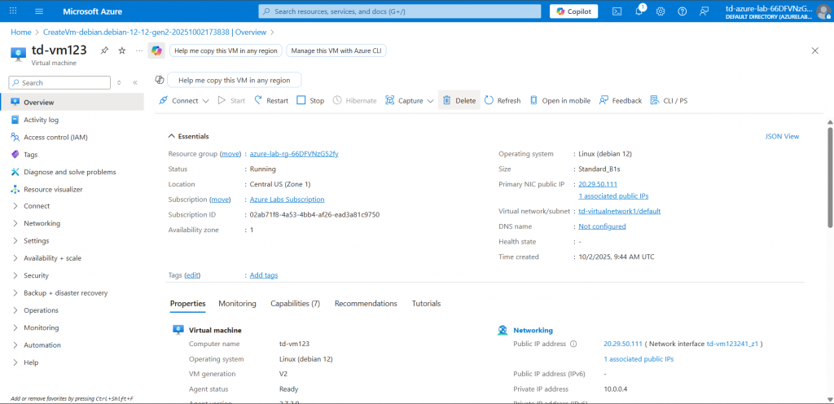The width and height of the screenshot is (834, 404).
Task: Open Cloud Shell from the top bar
Action: pos(617,11)
